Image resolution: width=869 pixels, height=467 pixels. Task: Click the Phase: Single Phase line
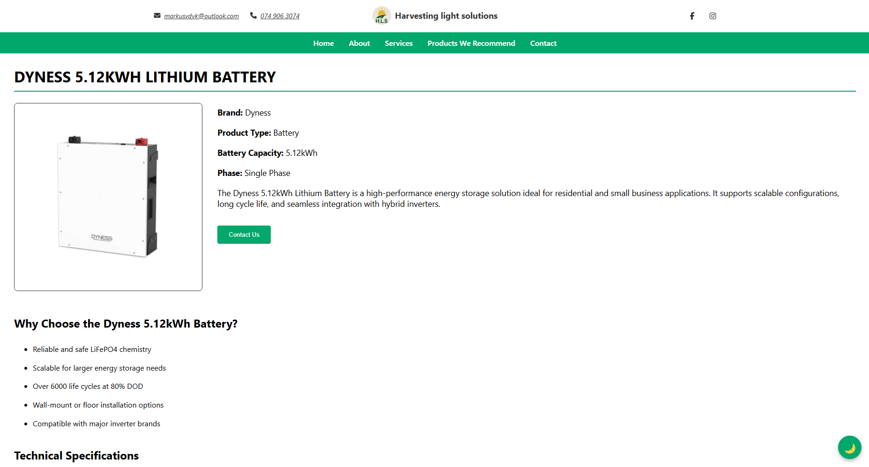coord(254,173)
